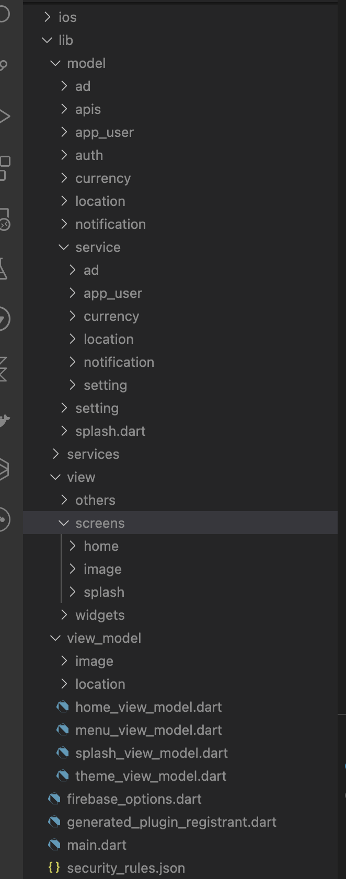Open the Search view in the activity bar
Viewport: 346px width, 879px height.
[5, 63]
